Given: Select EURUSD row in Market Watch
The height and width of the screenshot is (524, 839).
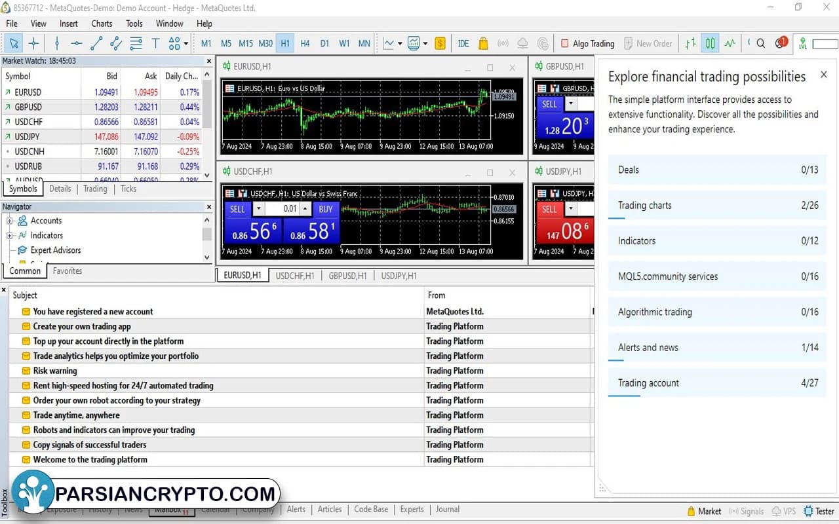Looking at the screenshot, I should click(102, 92).
